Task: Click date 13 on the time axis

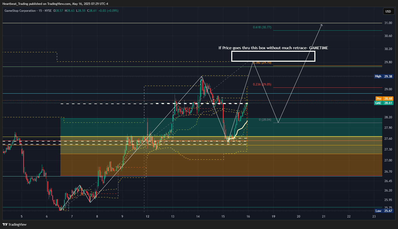Action: point(173,217)
